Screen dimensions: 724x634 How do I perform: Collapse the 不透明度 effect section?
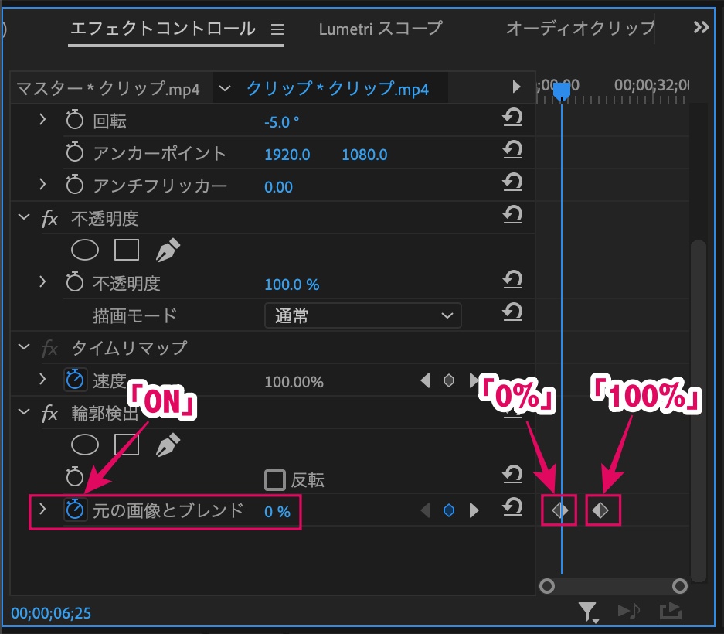tap(24, 216)
